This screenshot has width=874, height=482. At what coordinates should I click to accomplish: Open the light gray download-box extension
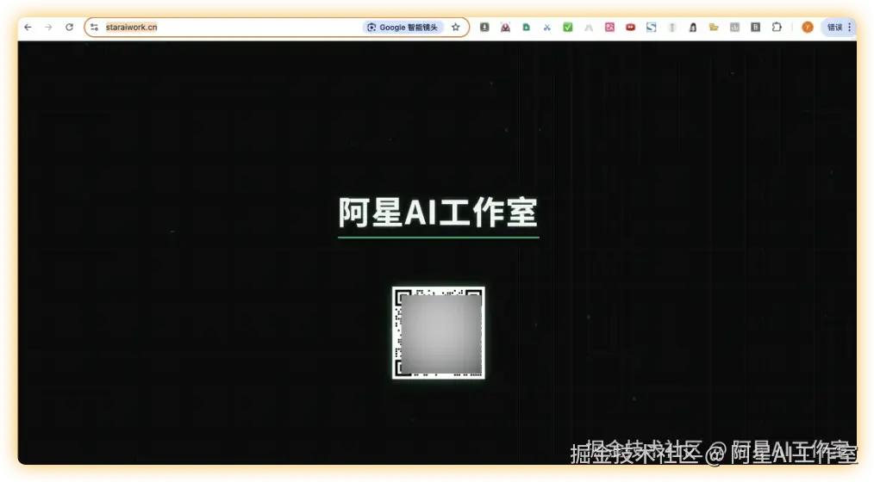pos(734,28)
